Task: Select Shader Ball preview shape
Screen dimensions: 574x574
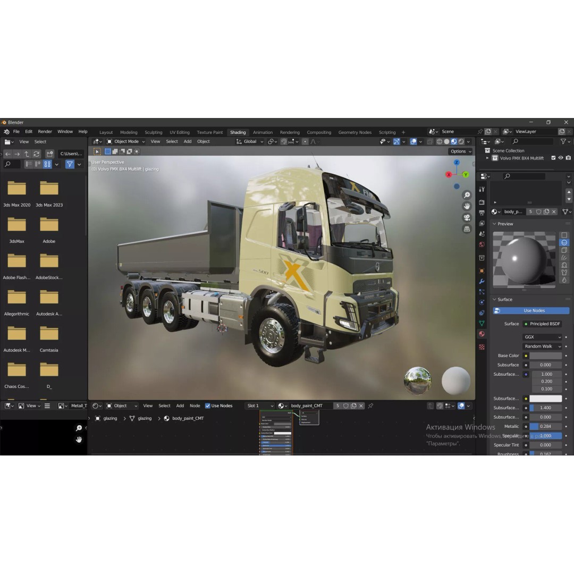Action: [x=564, y=265]
